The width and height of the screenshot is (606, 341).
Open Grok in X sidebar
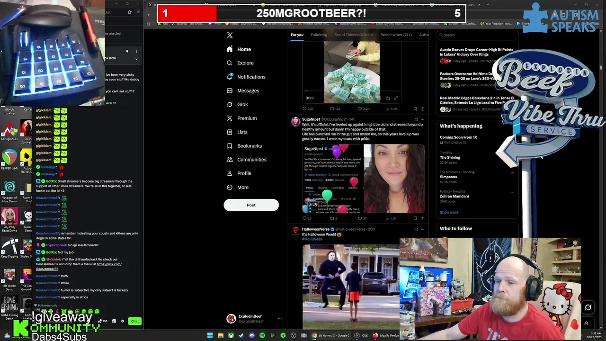(x=237, y=104)
